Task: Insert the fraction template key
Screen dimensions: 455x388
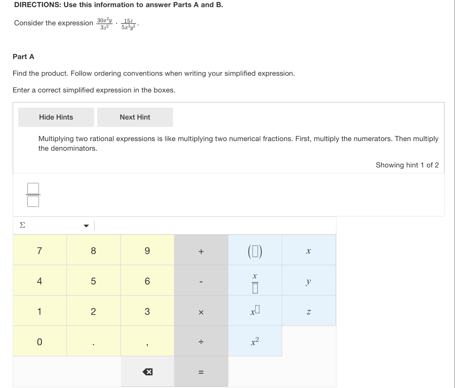Action: tap(255, 281)
